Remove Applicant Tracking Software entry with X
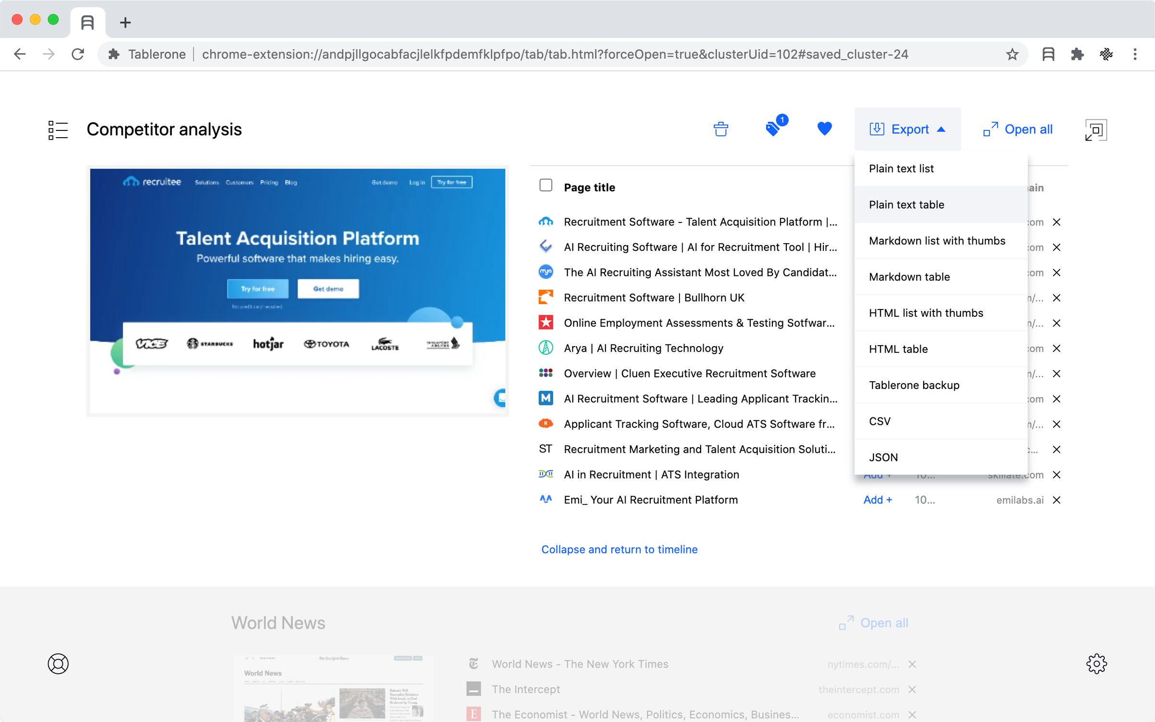The height and width of the screenshot is (722, 1155). coord(1056,424)
